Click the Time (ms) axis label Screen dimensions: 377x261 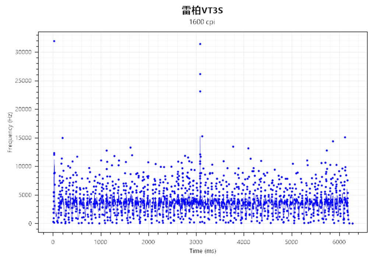point(203,251)
